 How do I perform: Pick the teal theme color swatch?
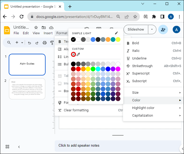click(113, 39)
